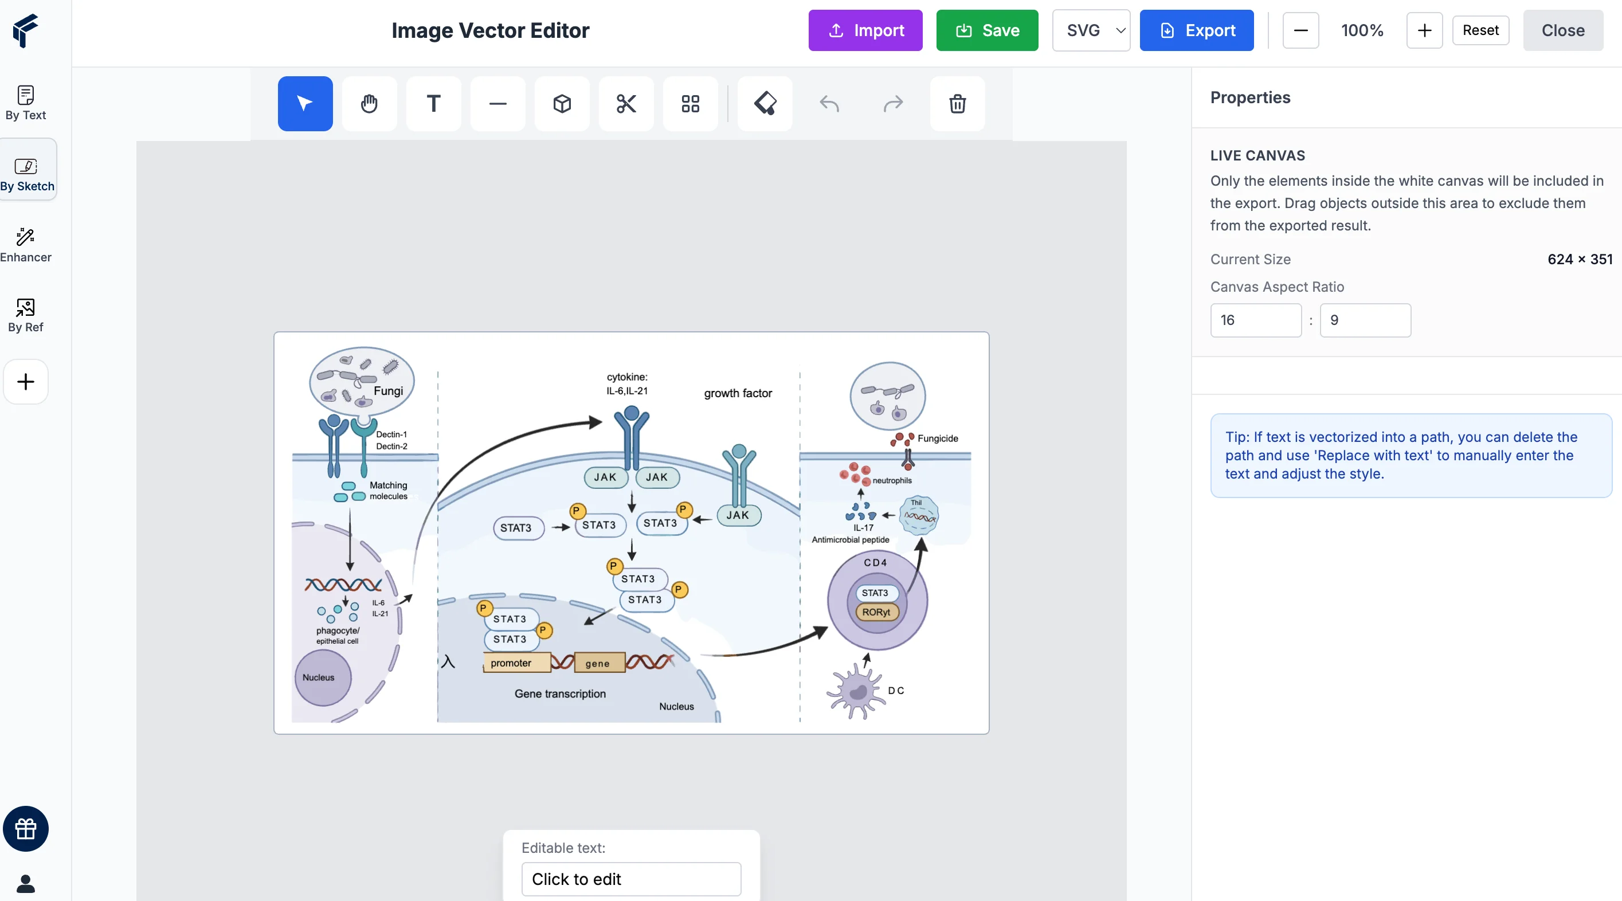Choose the line drawing tool

click(497, 103)
